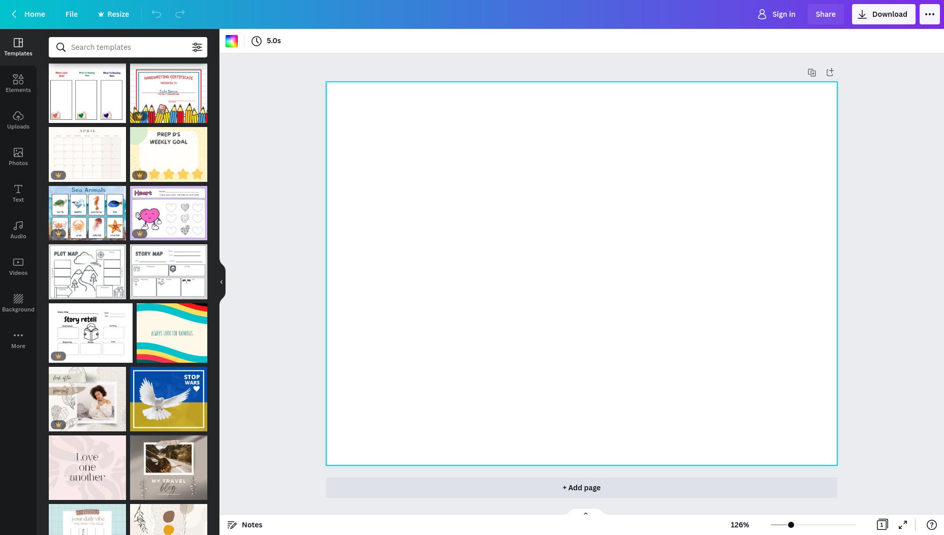The height and width of the screenshot is (535, 944).
Task: Open the 126% zoom level menu
Action: click(x=740, y=525)
